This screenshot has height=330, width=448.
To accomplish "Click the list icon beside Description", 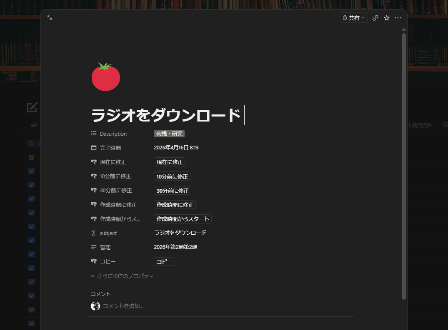I will (x=94, y=134).
